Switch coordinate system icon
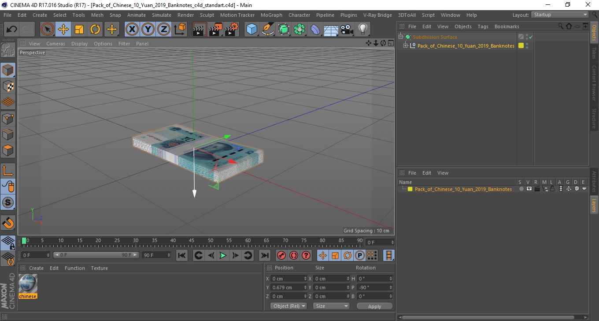 180,30
